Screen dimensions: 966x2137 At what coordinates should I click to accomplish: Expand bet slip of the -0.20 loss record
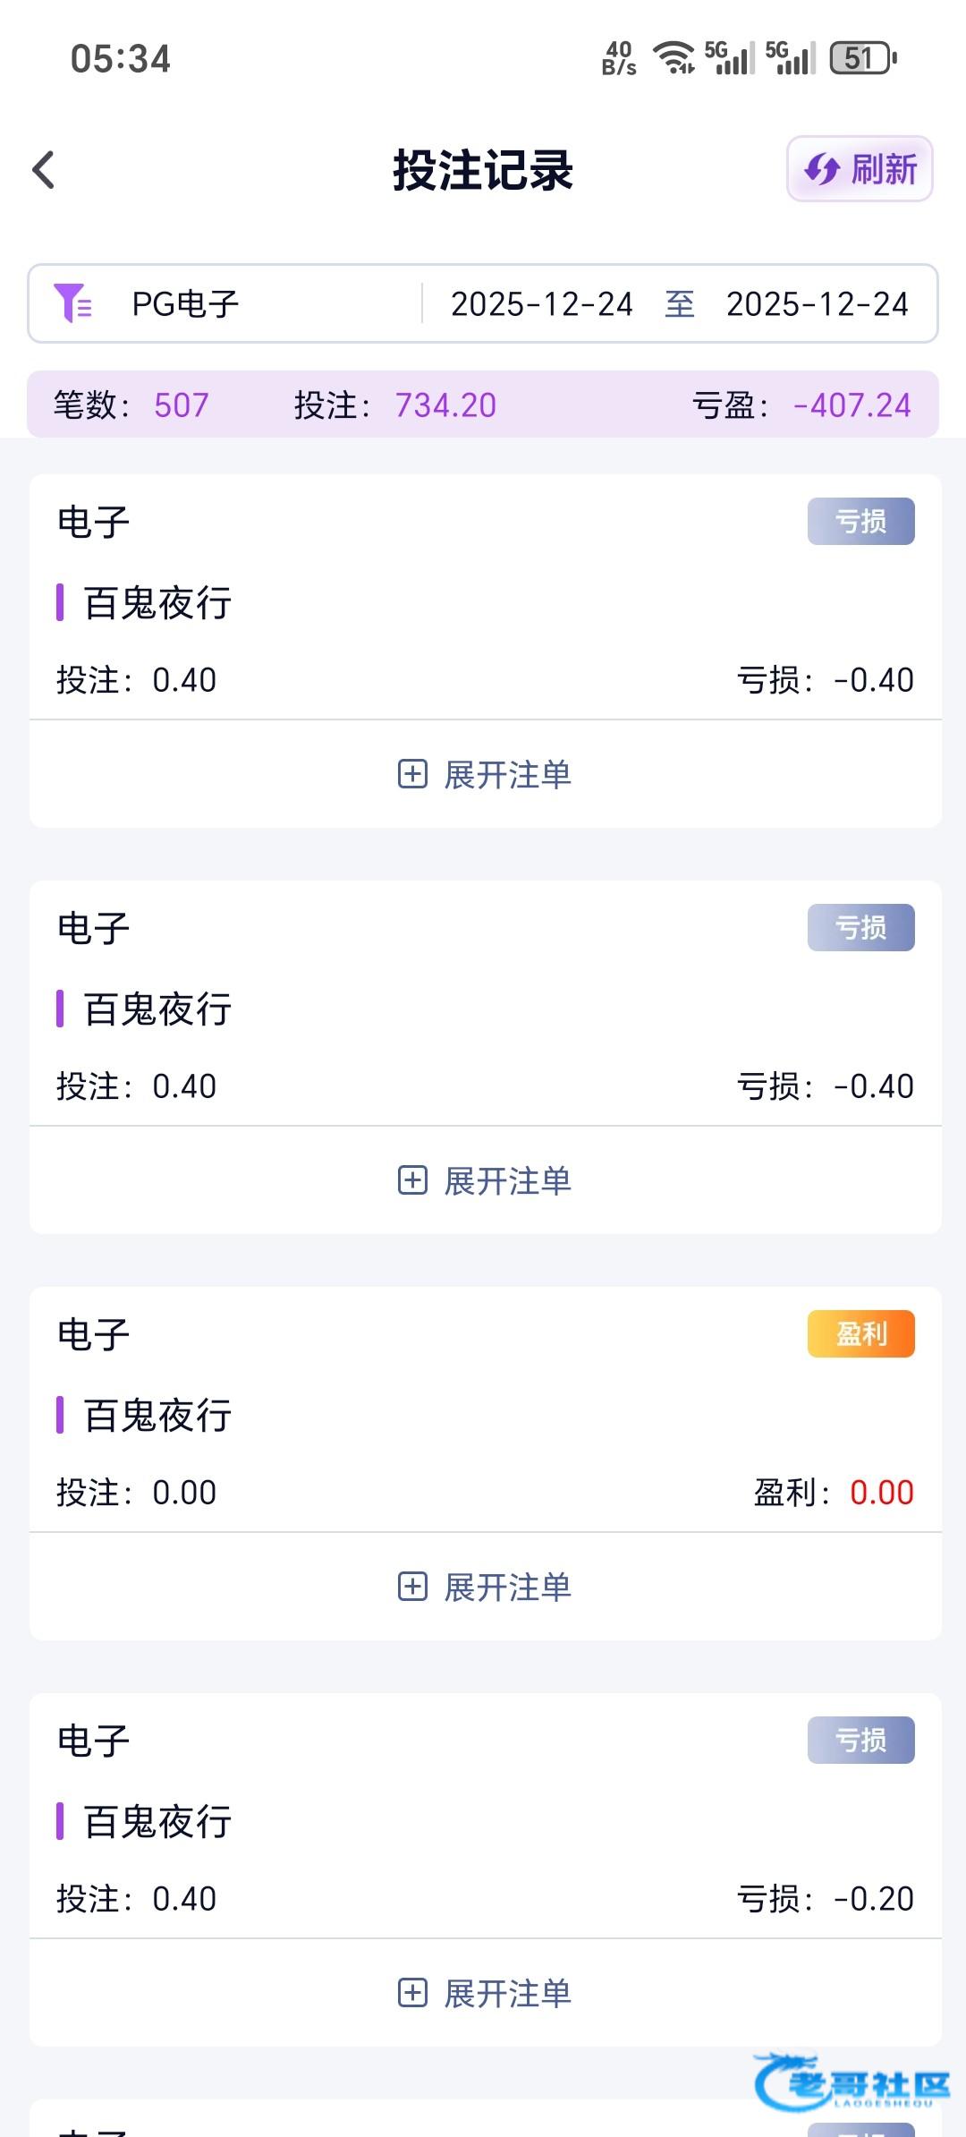coord(485,1993)
